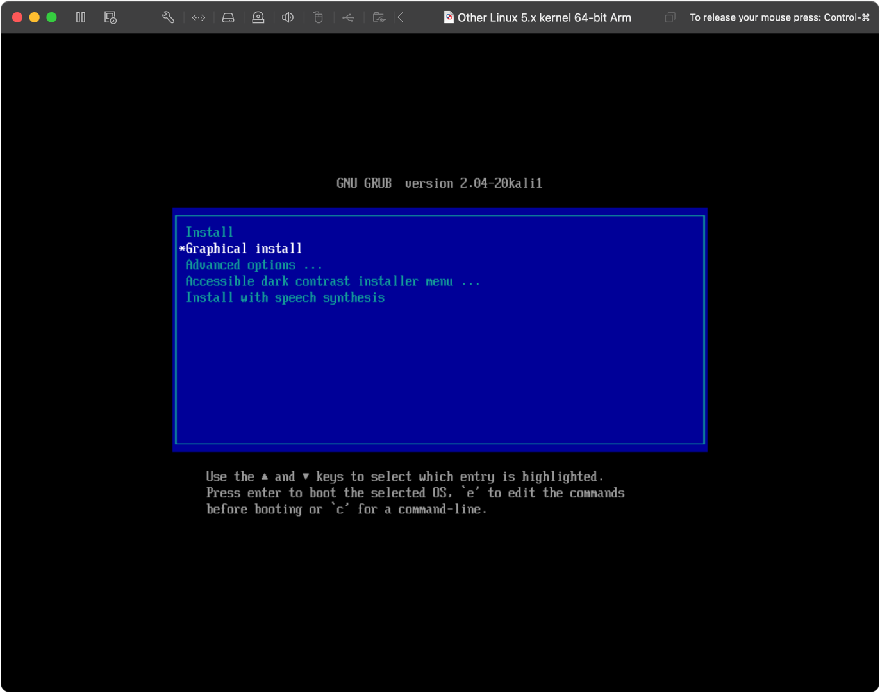Click the network adapter arrows icon

click(199, 17)
